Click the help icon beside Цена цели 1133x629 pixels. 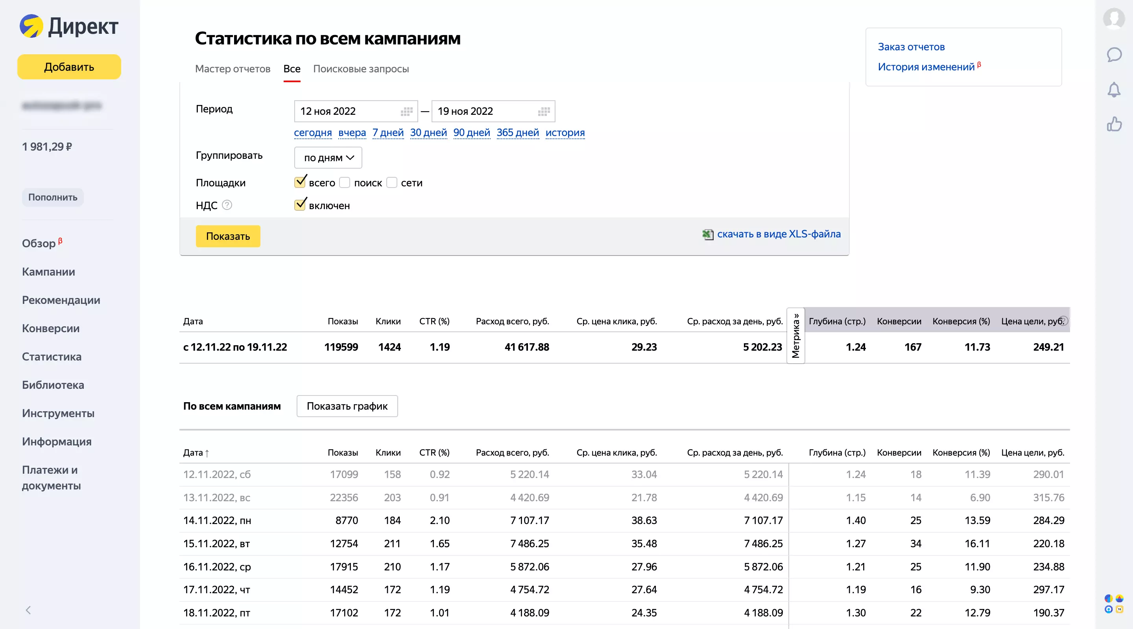click(x=1063, y=320)
